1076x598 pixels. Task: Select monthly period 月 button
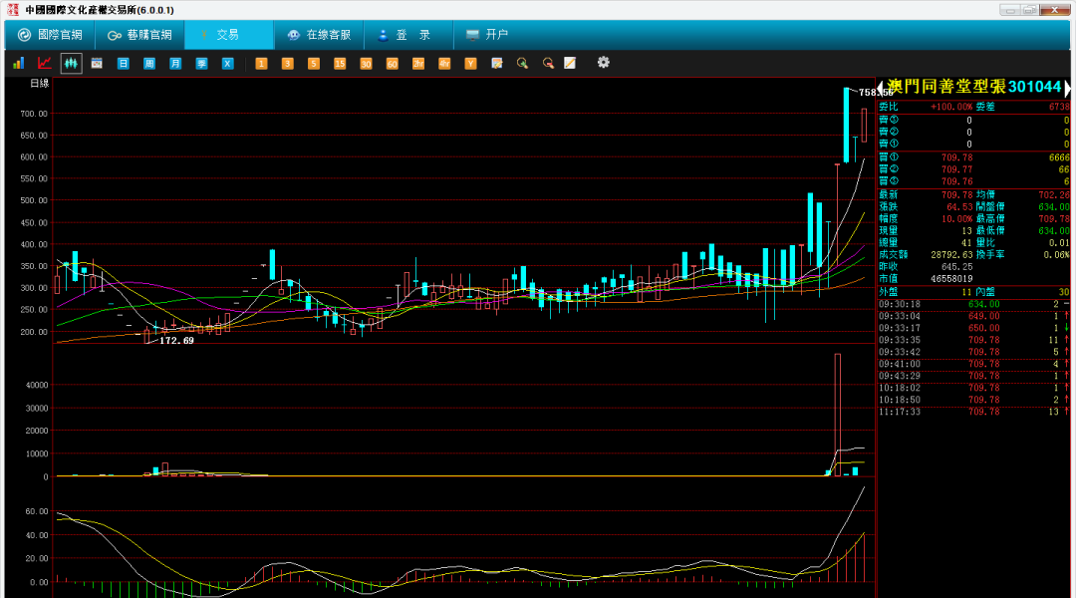coord(175,63)
